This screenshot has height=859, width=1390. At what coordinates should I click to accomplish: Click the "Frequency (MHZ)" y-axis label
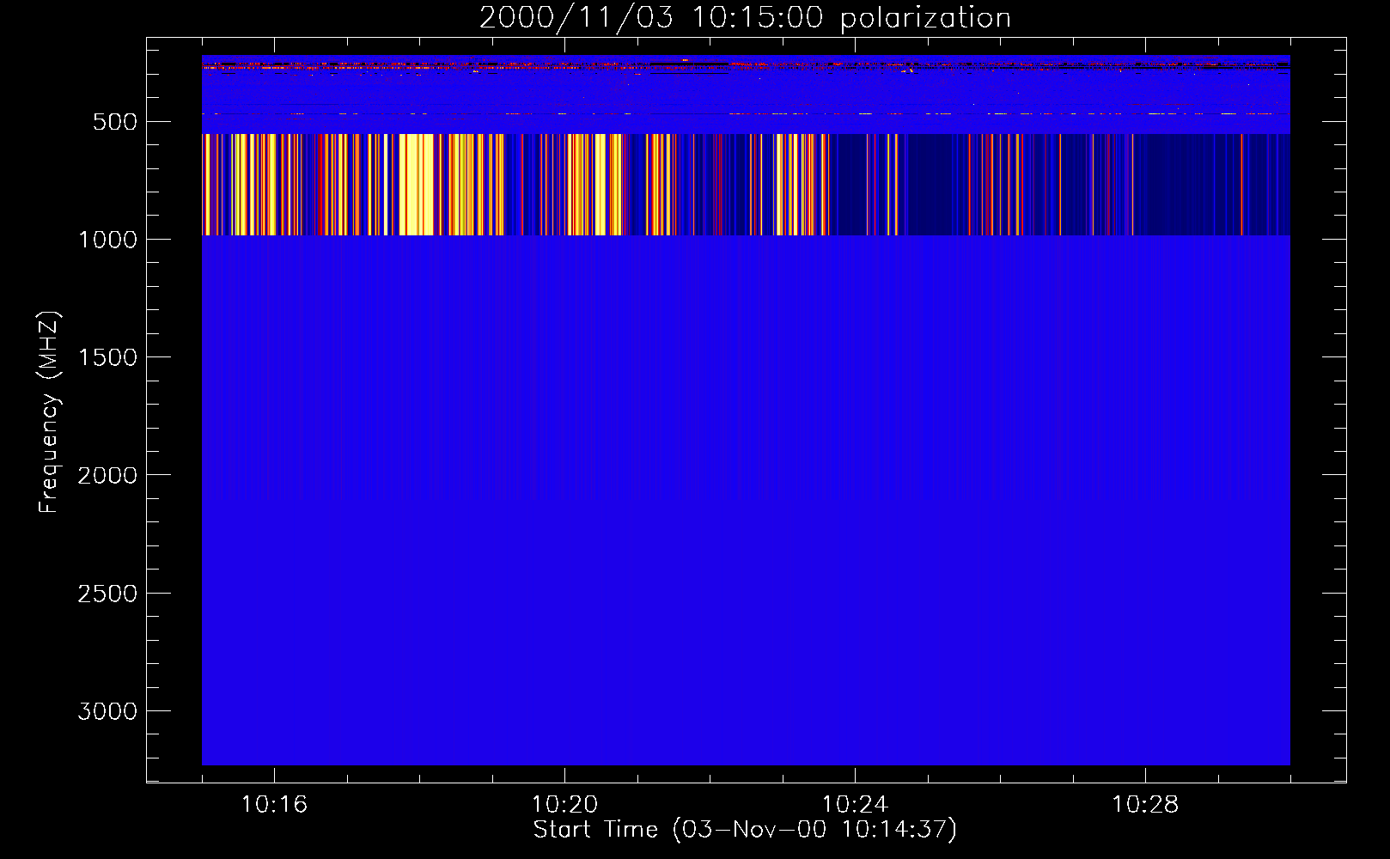tap(49, 412)
